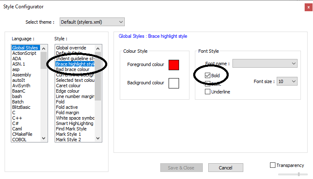Enable the Underline checkbox
The image size is (313, 179).
[207, 92]
